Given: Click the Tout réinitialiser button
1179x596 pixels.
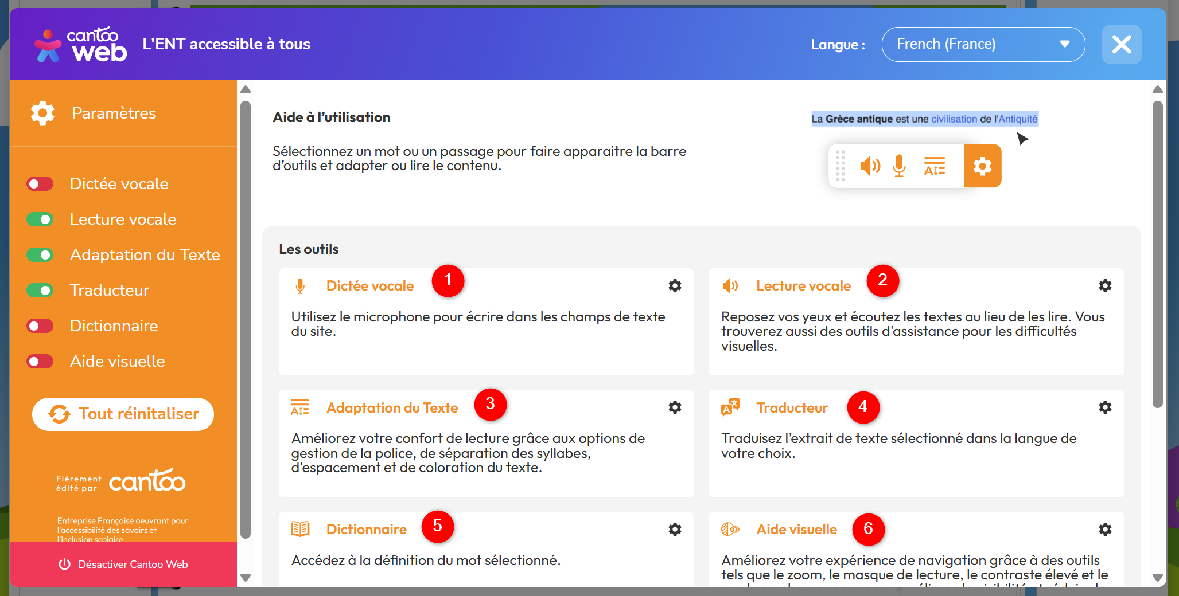Looking at the screenshot, I should (x=123, y=414).
